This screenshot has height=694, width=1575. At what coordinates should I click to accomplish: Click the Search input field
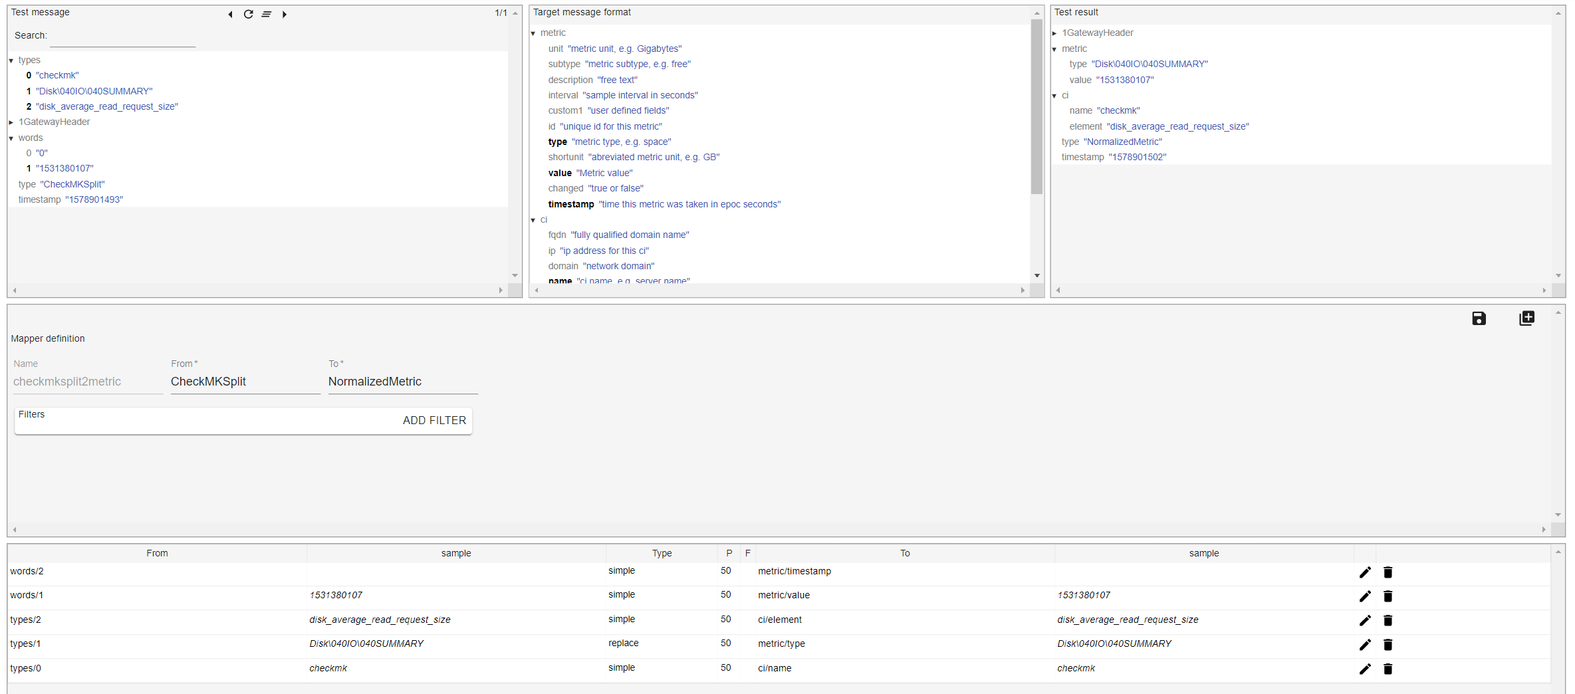click(x=122, y=37)
